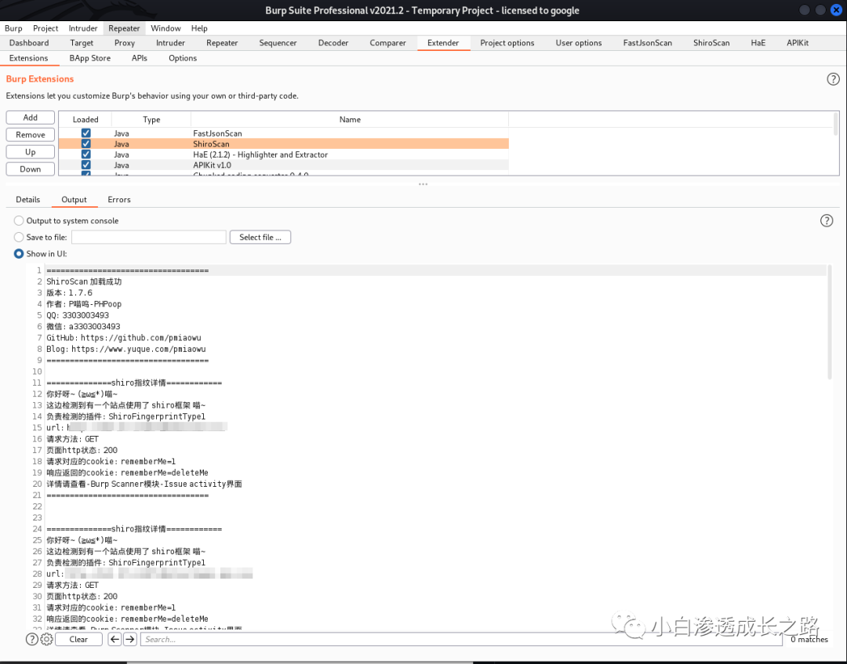The height and width of the screenshot is (664, 847).
Task: Open the BApp Store tab
Action: pos(89,58)
